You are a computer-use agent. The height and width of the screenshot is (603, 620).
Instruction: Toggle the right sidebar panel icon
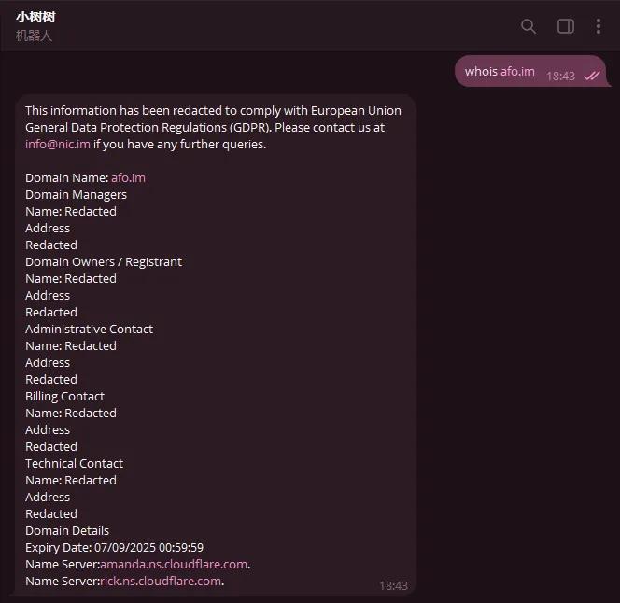point(566,26)
